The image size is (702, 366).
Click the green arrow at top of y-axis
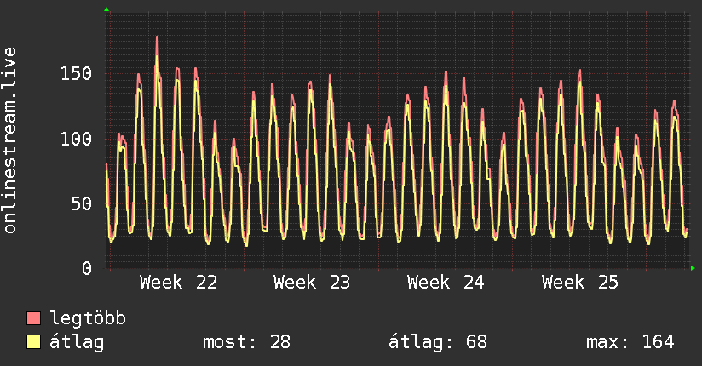(x=106, y=9)
